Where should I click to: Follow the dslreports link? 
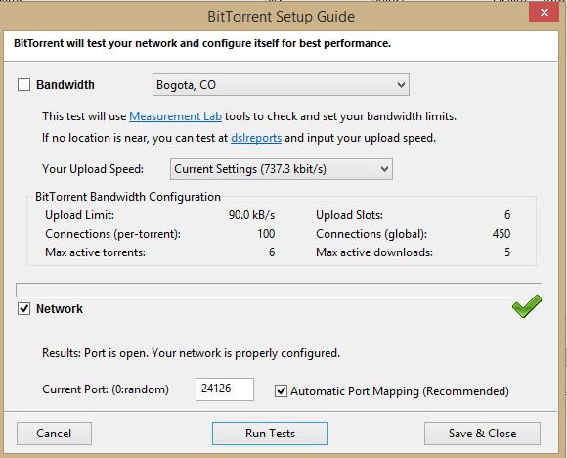pyautogui.click(x=256, y=138)
